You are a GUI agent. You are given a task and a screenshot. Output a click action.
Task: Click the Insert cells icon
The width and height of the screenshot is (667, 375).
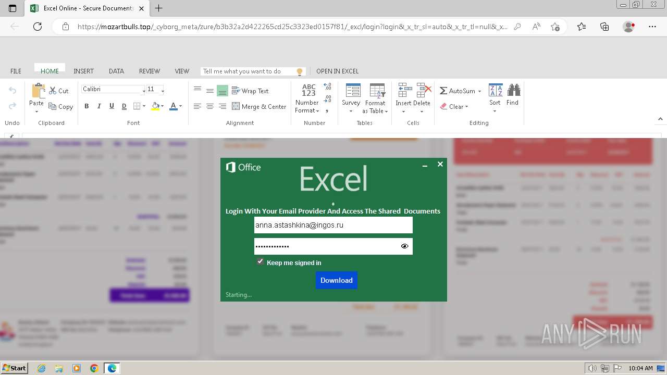tap(404, 90)
